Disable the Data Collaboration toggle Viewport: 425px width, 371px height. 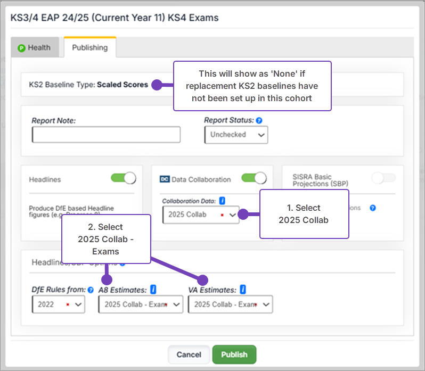(x=254, y=179)
